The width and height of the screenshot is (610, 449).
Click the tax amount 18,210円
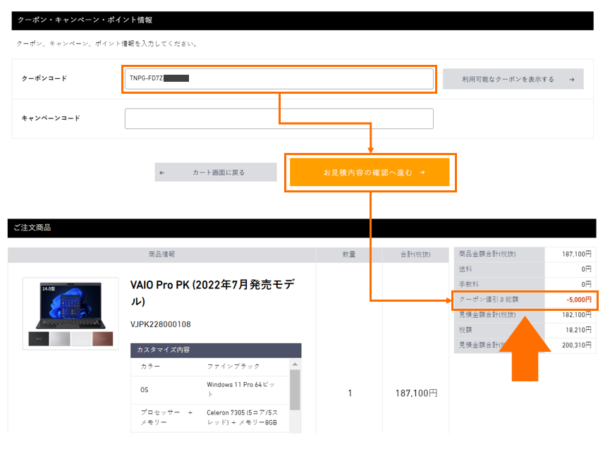[x=578, y=330]
